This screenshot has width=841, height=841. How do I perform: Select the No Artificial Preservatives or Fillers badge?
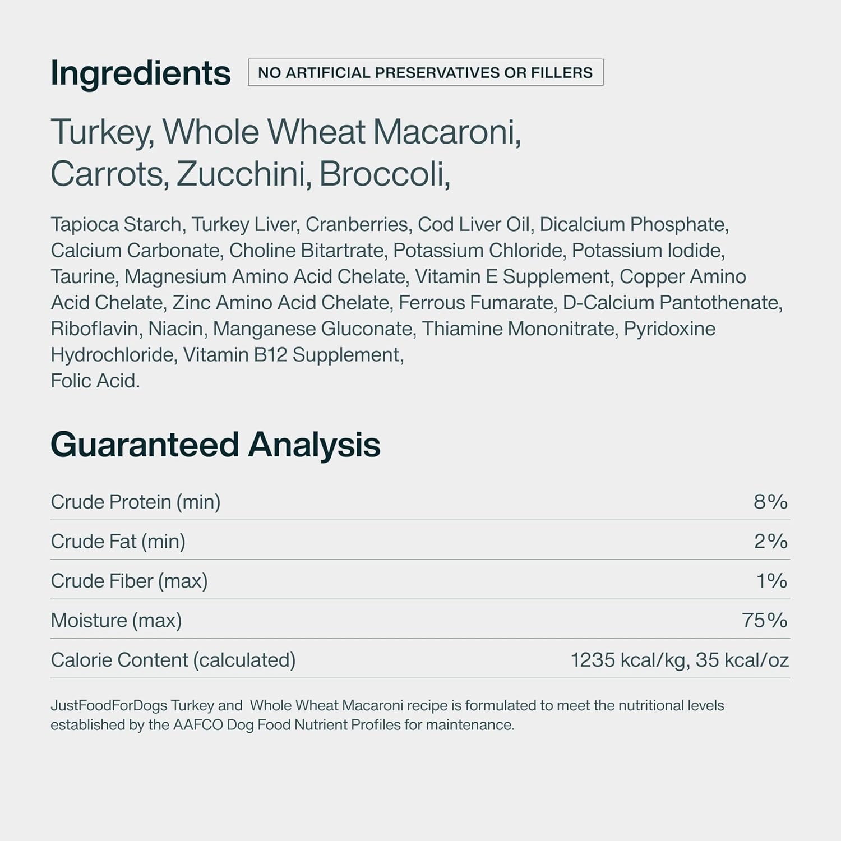[x=426, y=72]
